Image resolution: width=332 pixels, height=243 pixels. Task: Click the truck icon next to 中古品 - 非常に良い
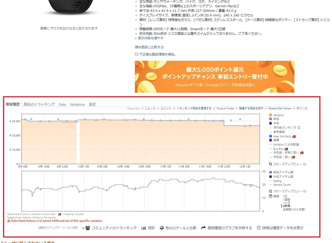click(302, 153)
